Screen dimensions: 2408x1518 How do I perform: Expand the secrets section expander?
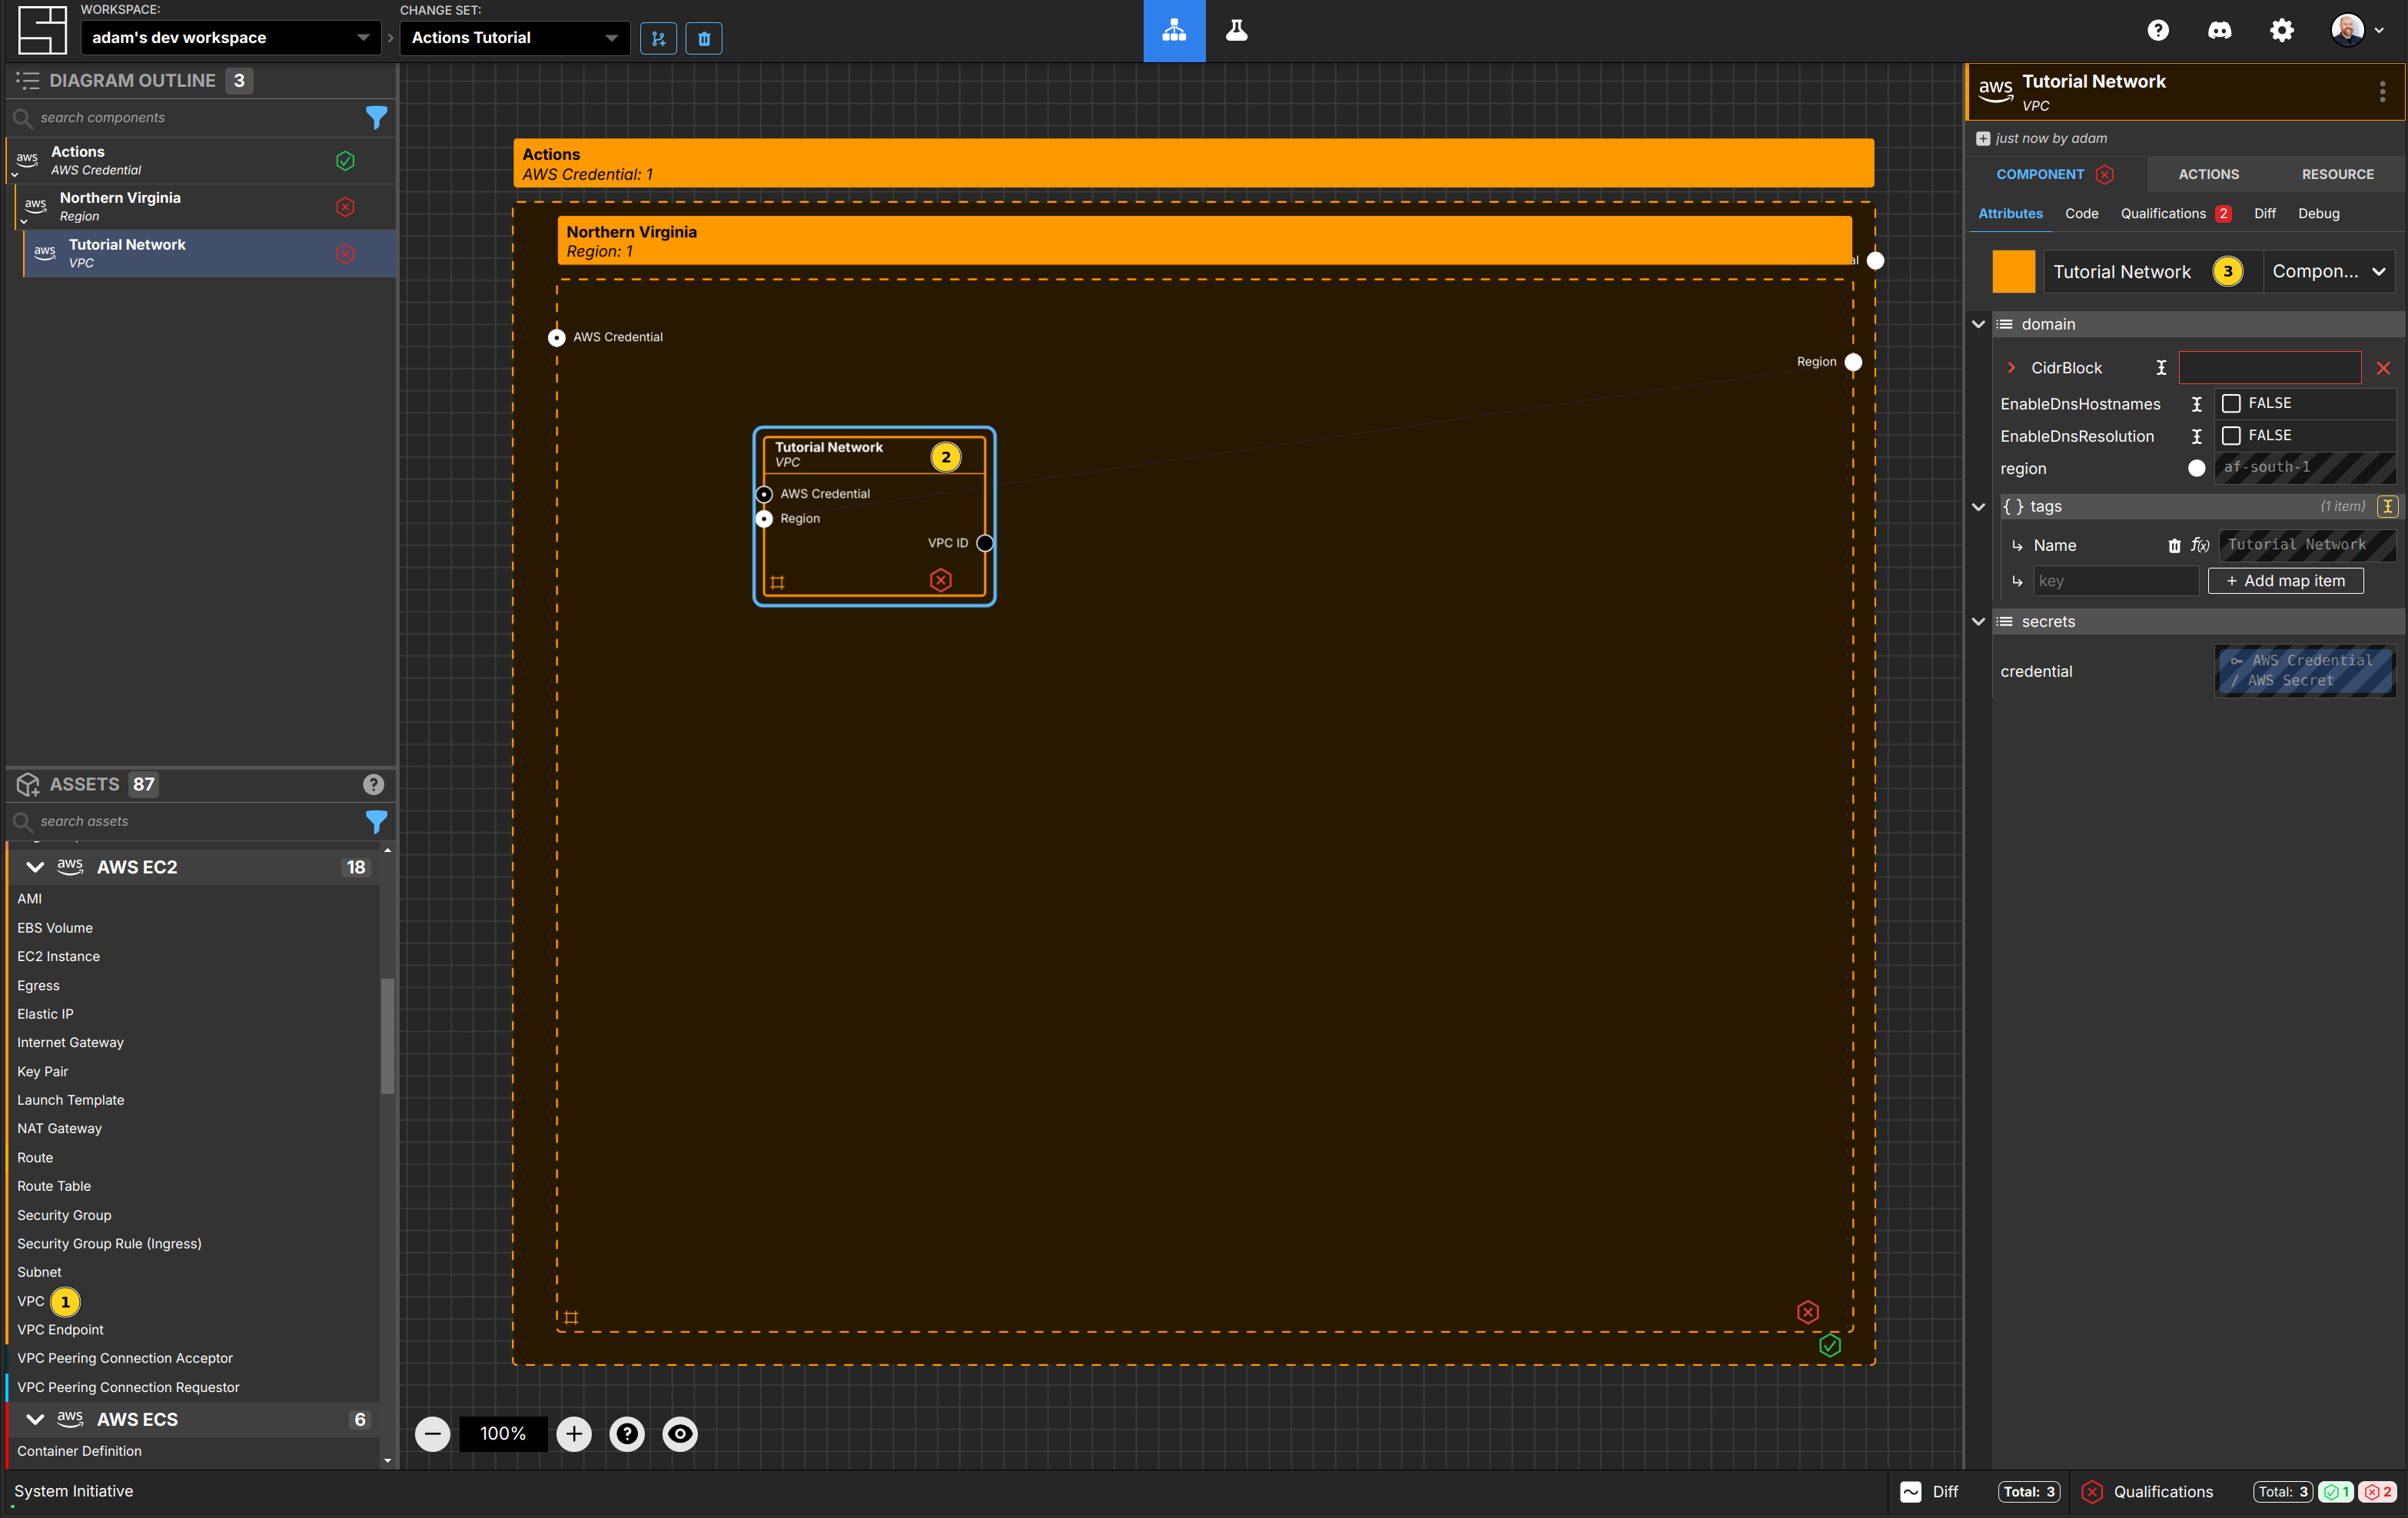1978,621
